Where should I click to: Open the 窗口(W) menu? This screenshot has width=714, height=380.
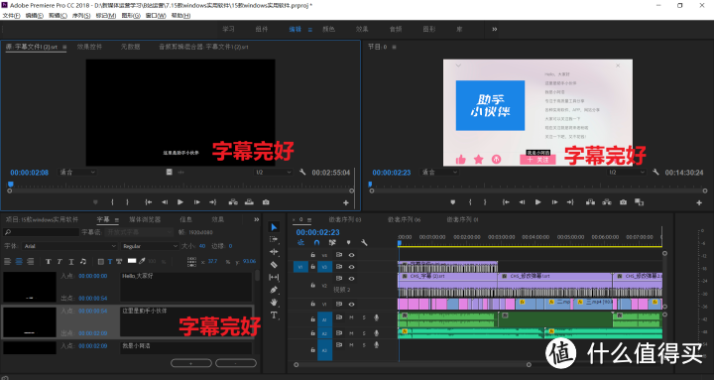pos(156,16)
